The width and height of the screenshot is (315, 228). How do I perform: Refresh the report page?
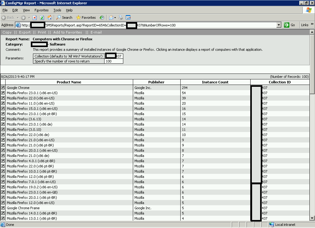42,18
